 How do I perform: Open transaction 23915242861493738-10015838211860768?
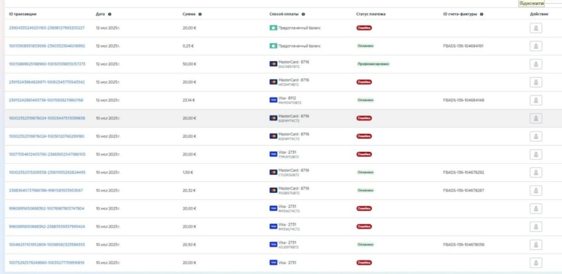click(x=46, y=100)
